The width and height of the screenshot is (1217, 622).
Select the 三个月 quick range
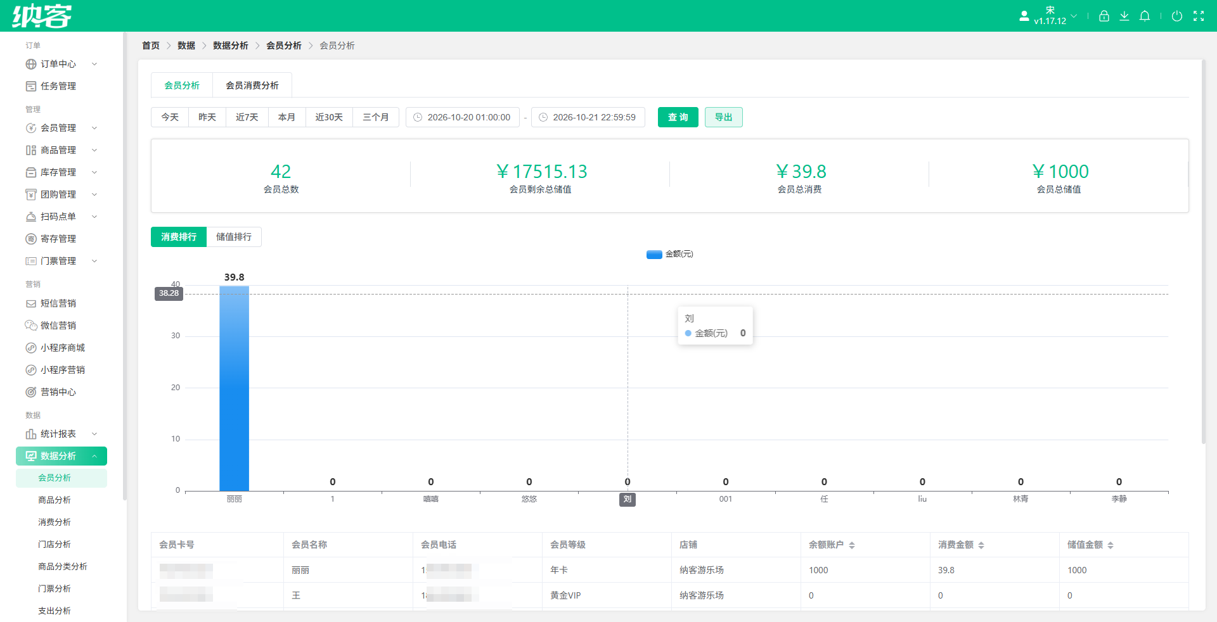coord(376,117)
